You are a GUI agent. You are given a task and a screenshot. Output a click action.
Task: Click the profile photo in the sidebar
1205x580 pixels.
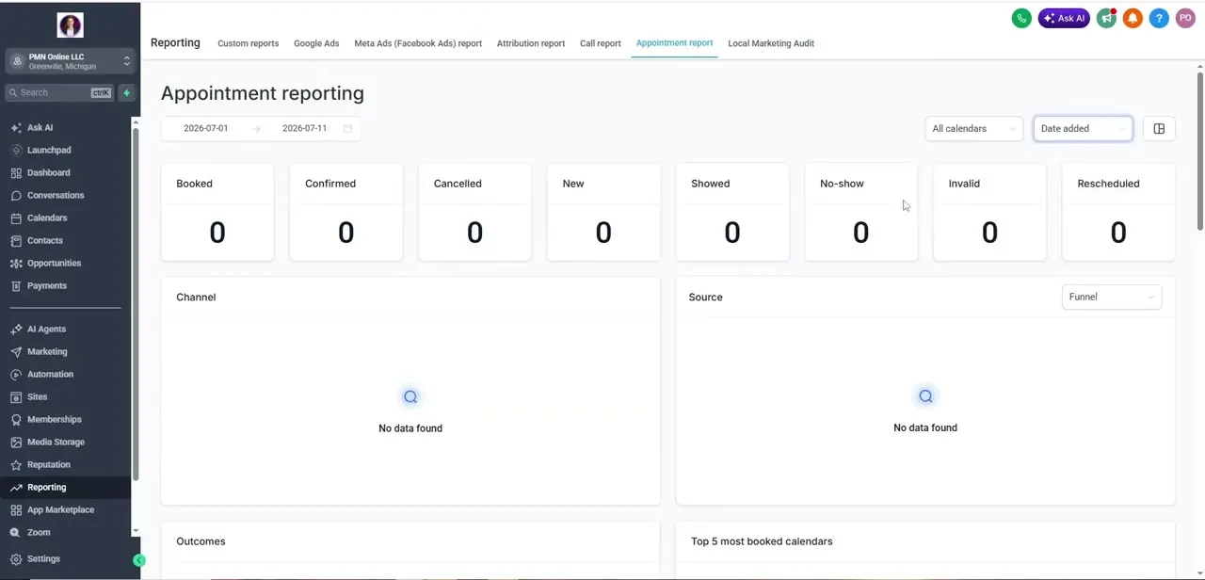(x=70, y=25)
